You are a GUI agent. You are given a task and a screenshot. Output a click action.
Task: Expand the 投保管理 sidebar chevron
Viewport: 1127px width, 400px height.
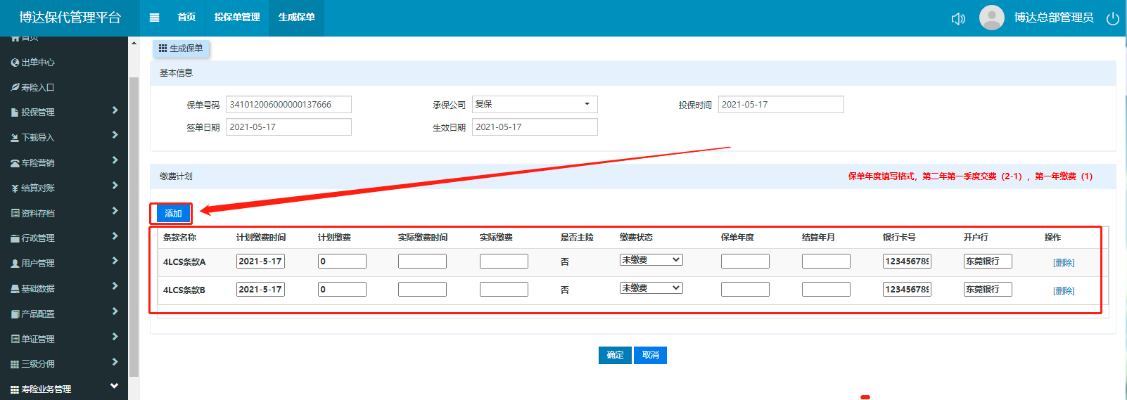115,110
